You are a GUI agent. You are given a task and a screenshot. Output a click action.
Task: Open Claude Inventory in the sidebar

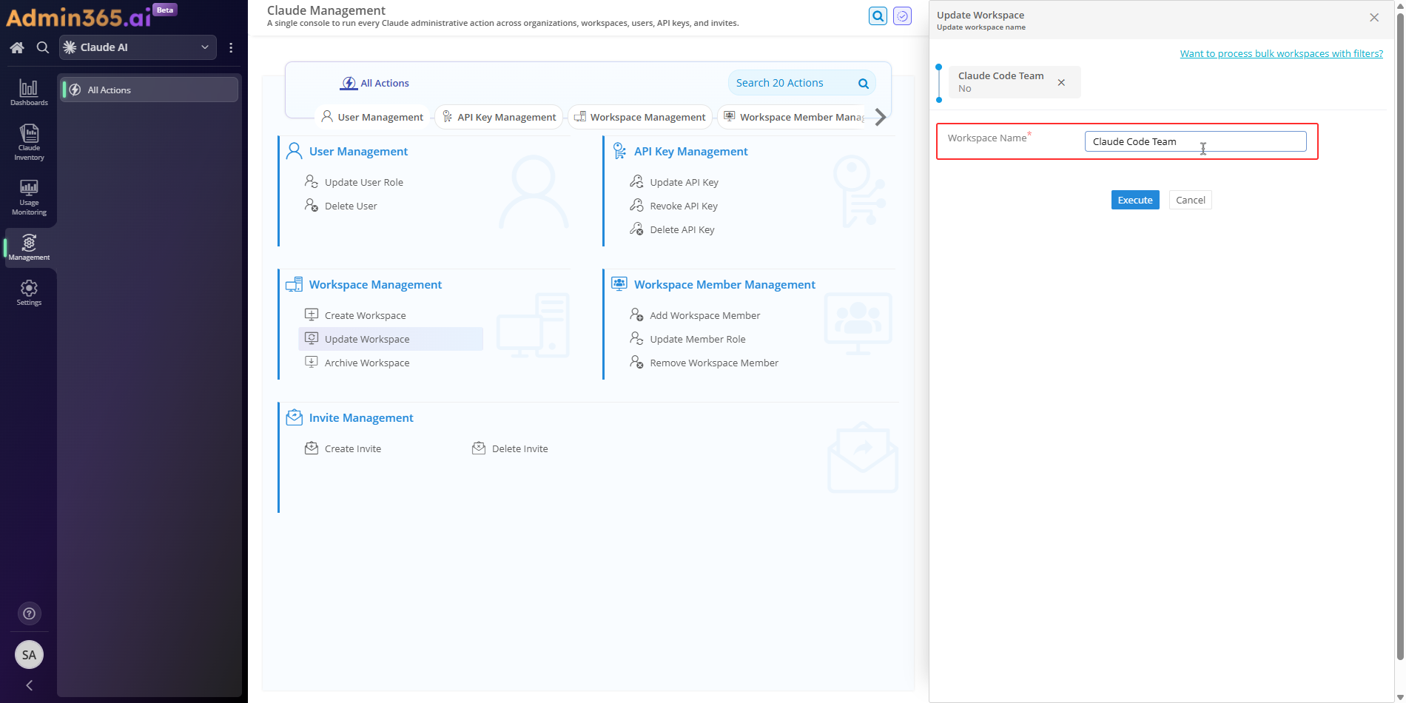click(x=29, y=142)
